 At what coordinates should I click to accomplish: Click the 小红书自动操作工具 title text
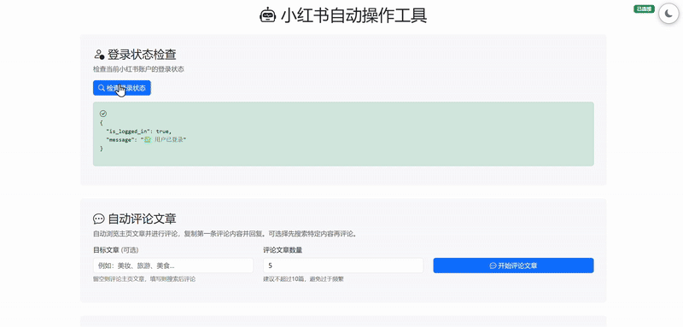(x=353, y=15)
